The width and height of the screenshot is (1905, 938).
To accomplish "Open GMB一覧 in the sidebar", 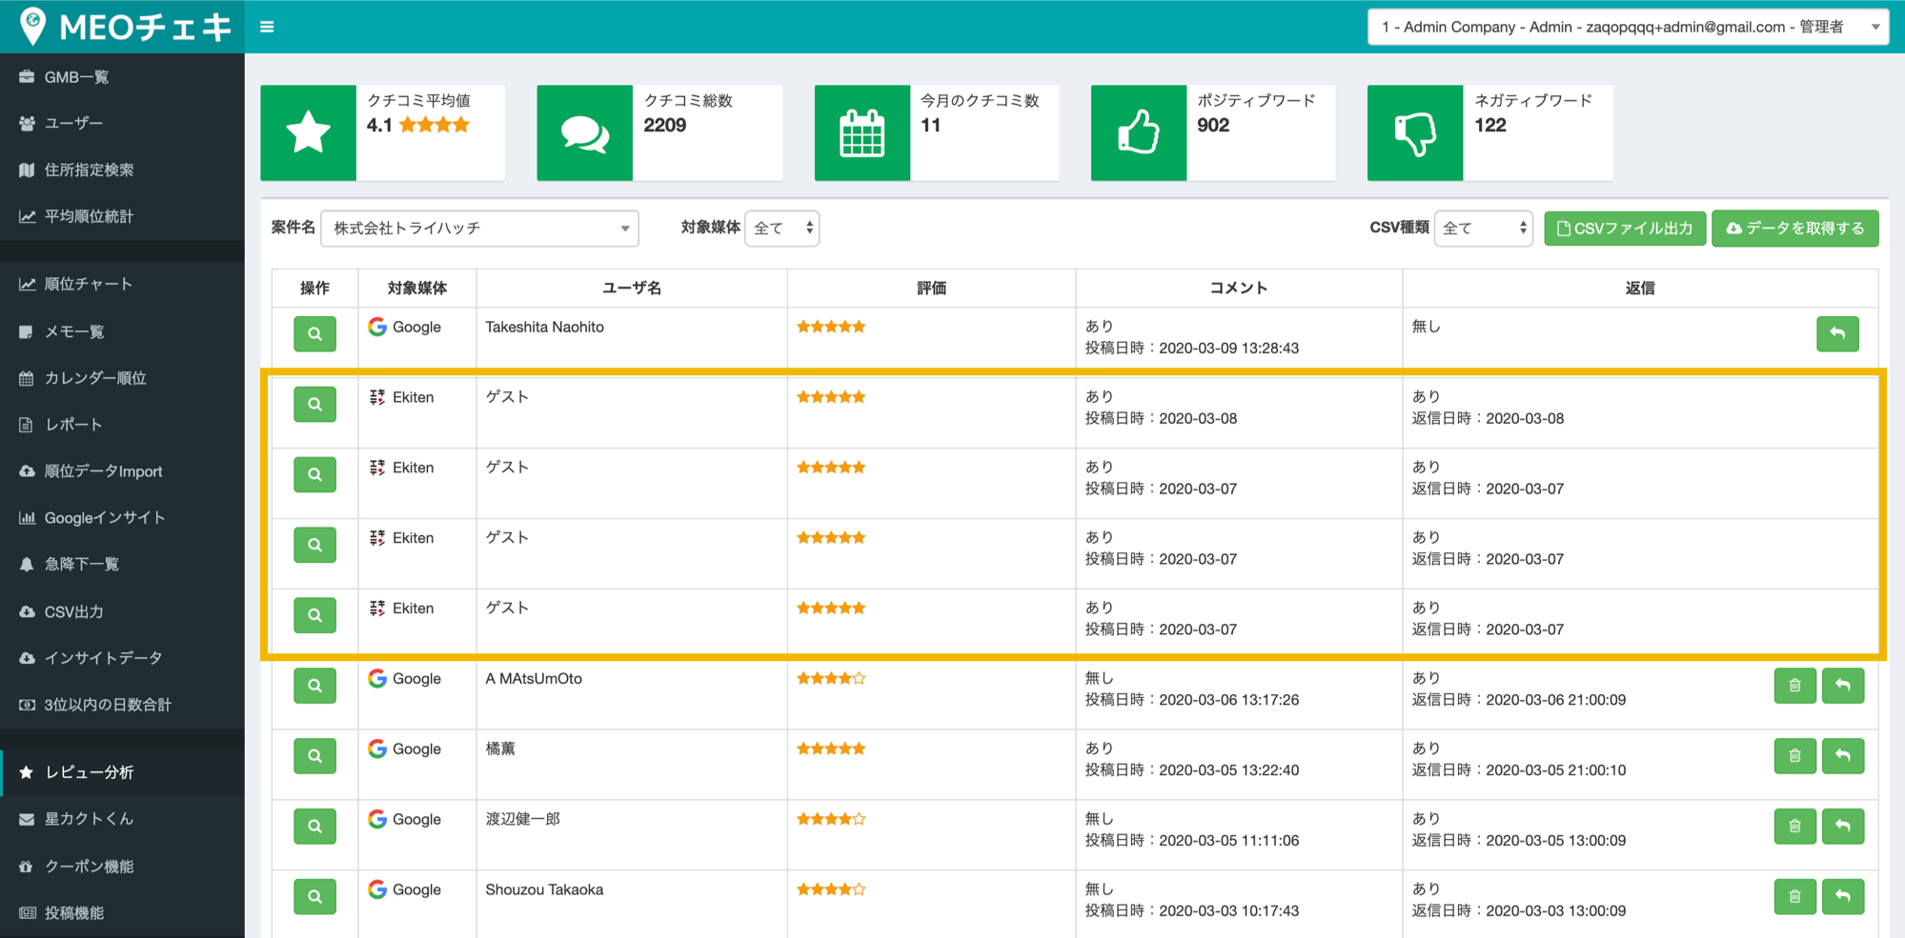I will pos(122,77).
